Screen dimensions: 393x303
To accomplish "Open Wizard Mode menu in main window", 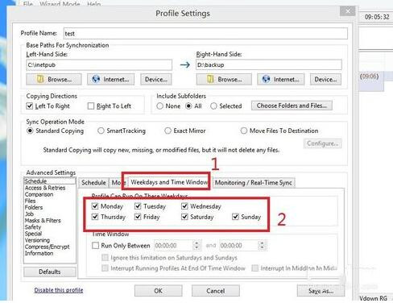I will coord(60,4).
